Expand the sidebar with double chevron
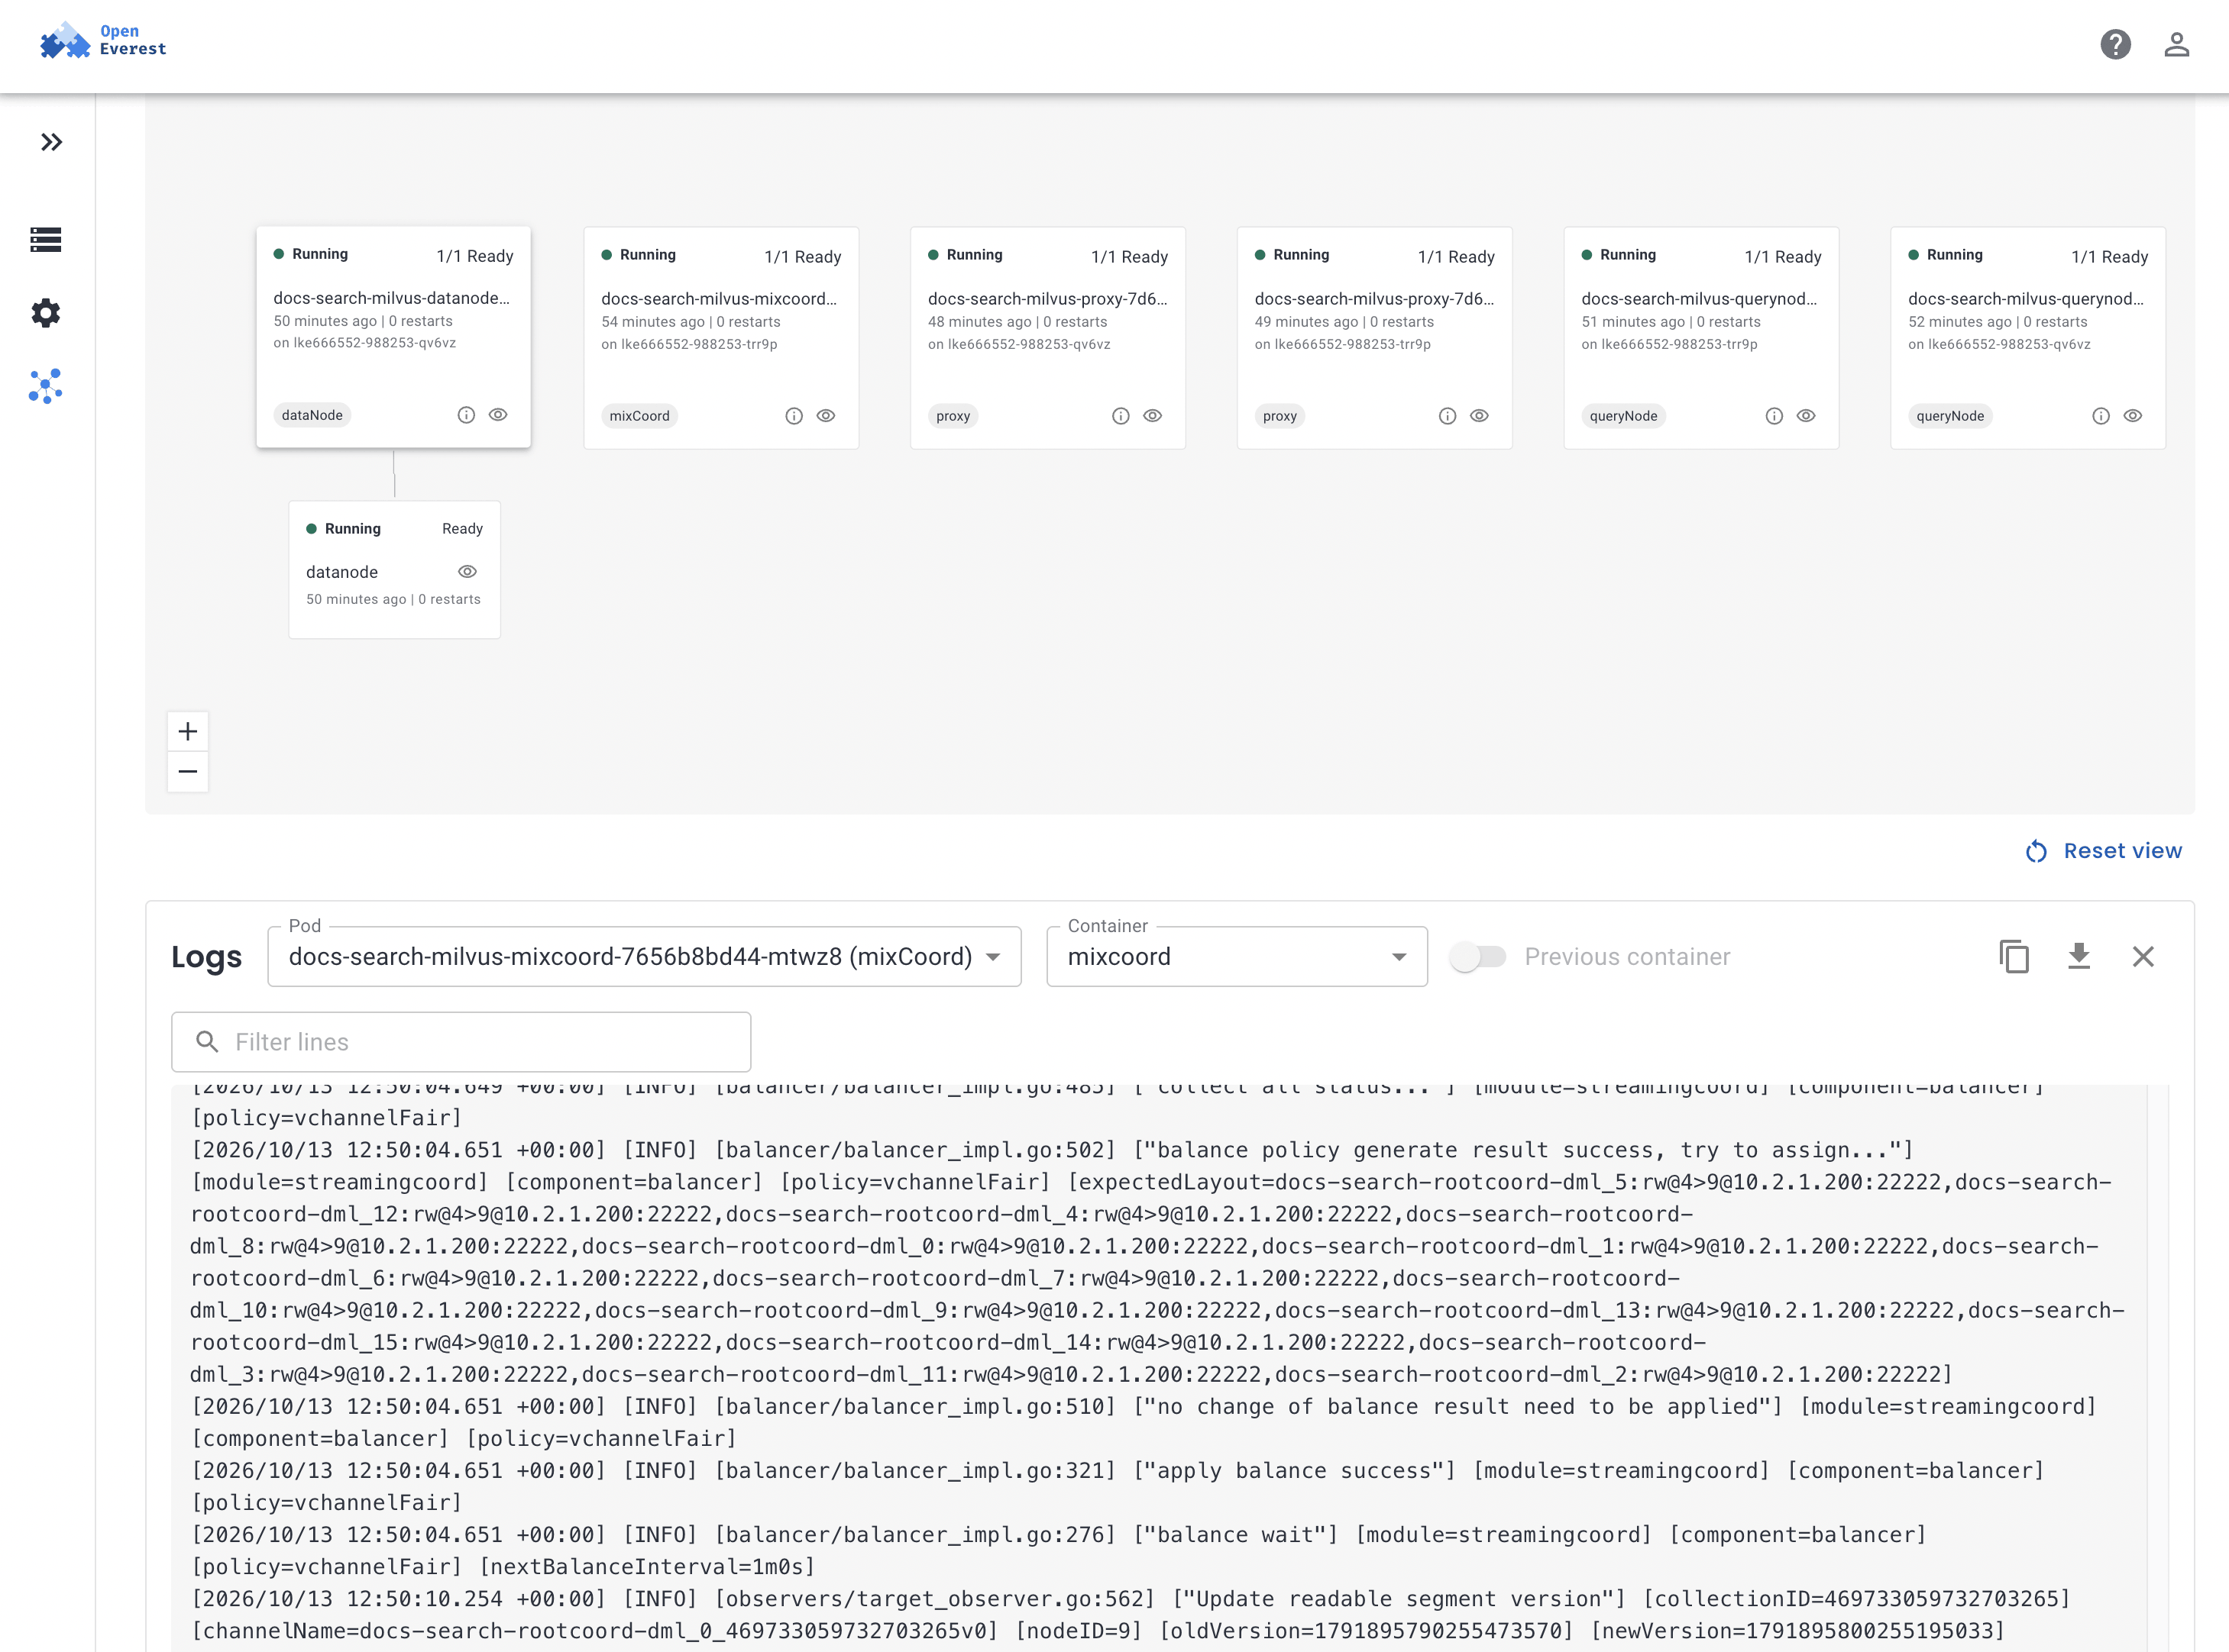This screenshot has width=2229, height=1652. pos(51,142)
